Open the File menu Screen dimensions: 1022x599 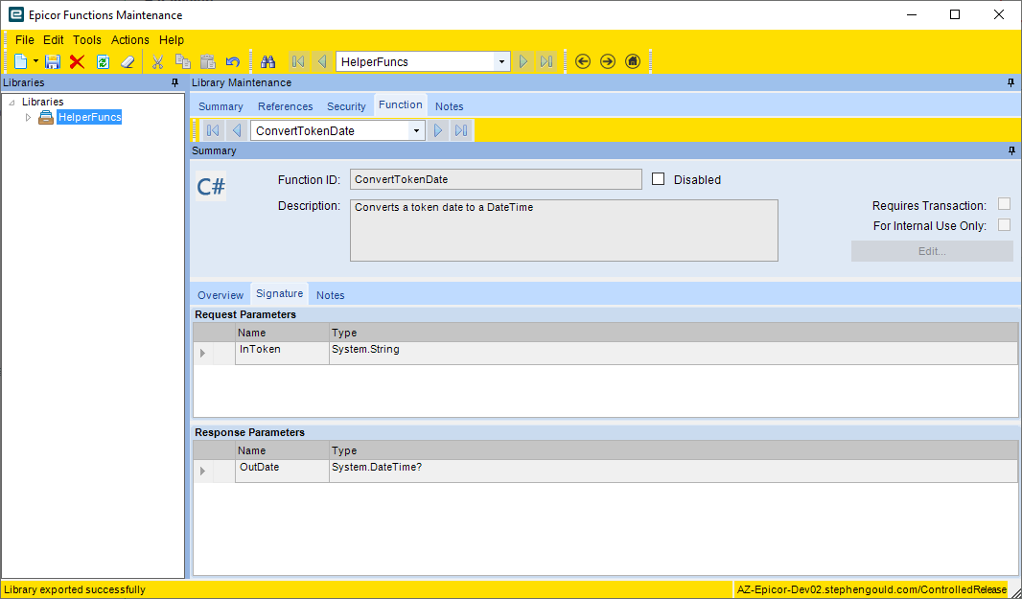point(24,39)
